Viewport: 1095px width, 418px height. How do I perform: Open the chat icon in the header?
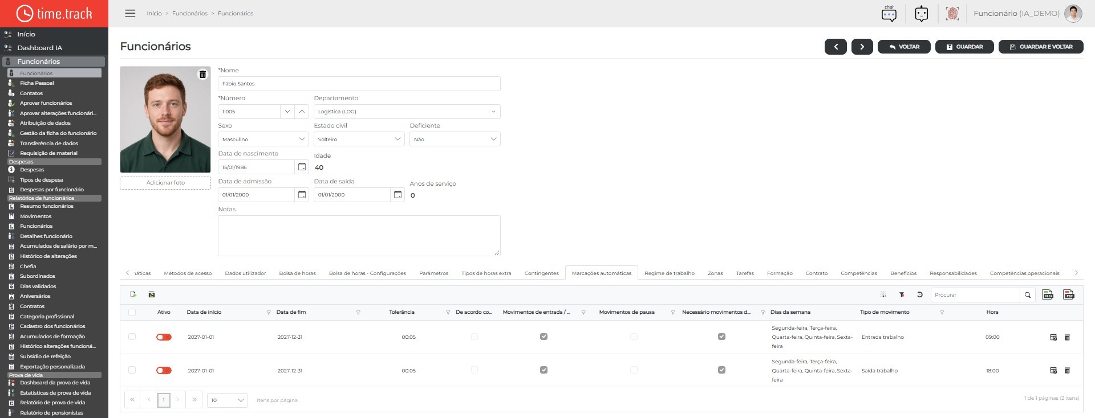point(889,14)
